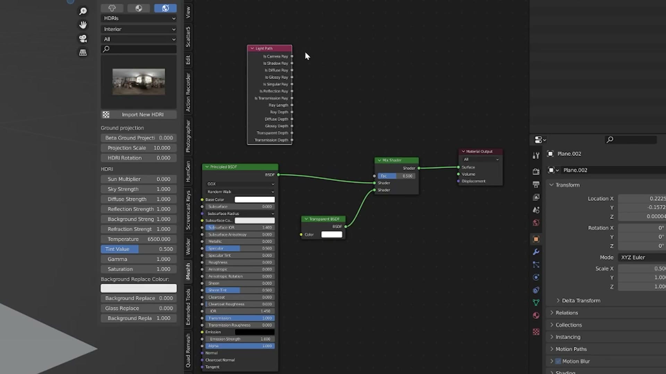Open the Material properties sphere icon
666x374 pixels.
pos(536,315)
